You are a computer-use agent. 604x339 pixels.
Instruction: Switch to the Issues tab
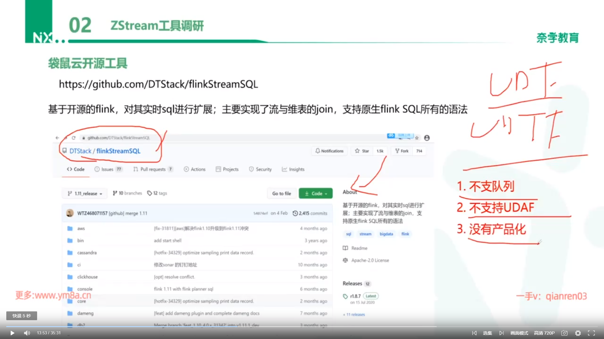tap(107, 169)
